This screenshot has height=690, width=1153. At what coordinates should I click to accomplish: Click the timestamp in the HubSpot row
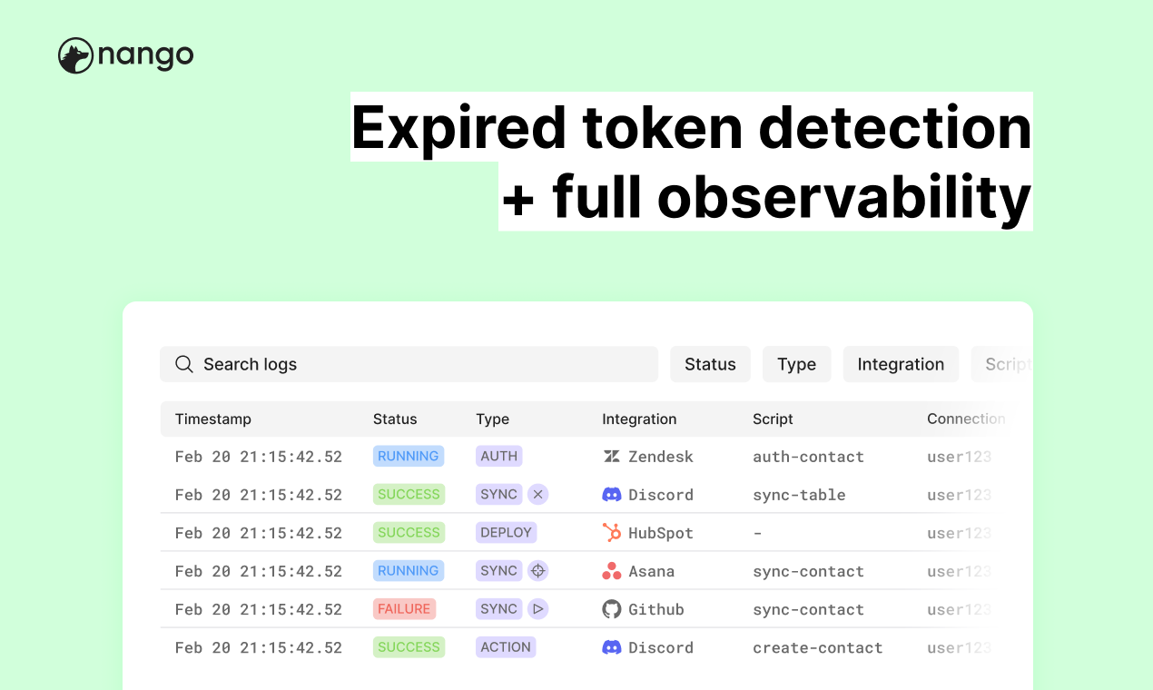259,533
